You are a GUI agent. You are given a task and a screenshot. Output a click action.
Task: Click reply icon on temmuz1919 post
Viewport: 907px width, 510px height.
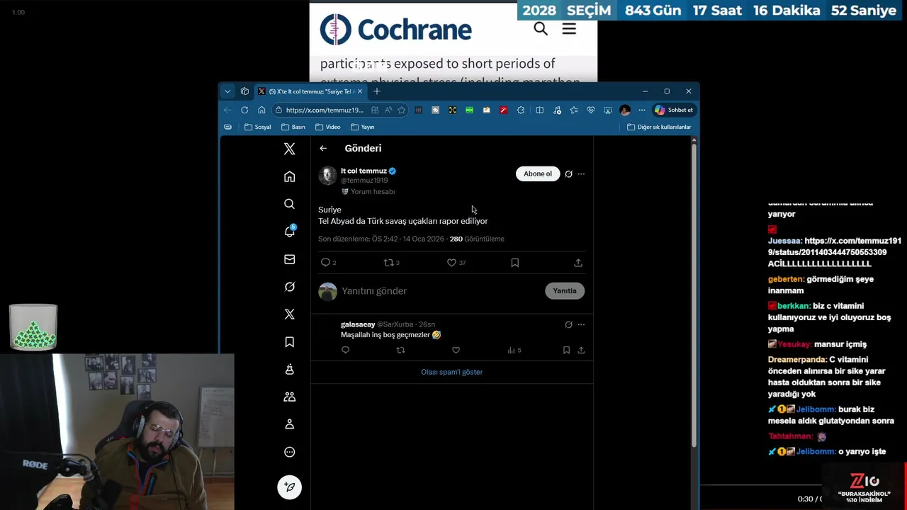(x=325, y=262)
